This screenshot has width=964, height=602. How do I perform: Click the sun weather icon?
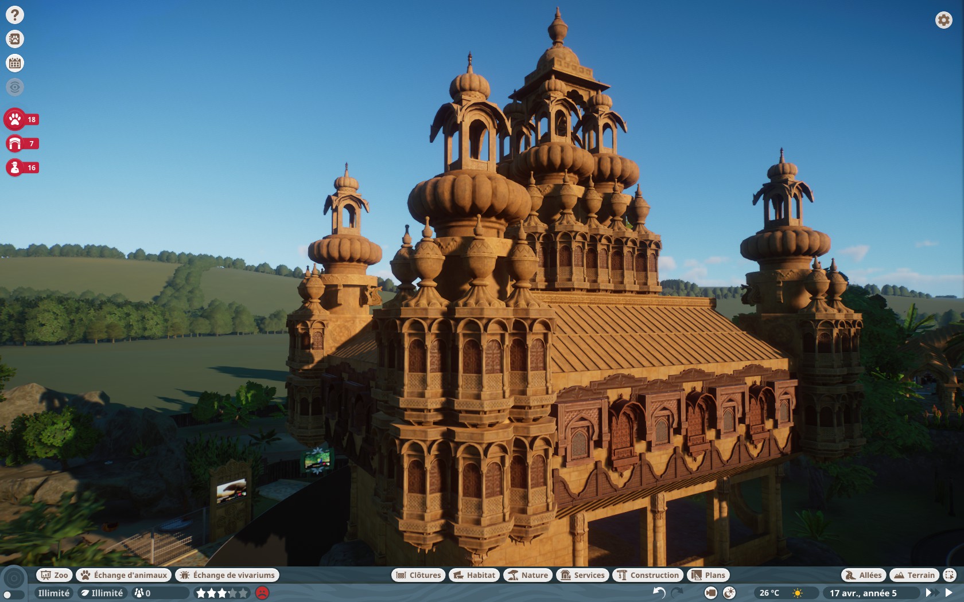[x=798, y=593]
